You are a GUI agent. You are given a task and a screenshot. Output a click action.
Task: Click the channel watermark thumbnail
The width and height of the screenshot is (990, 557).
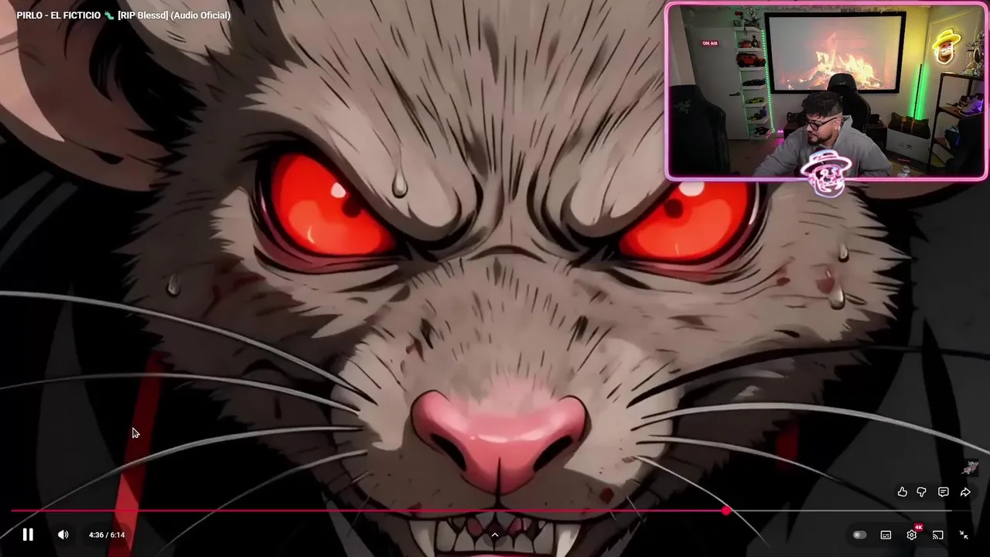coord(971,468)
